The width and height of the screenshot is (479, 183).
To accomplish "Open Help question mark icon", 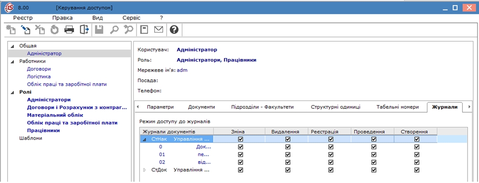I will click(174, 29).
